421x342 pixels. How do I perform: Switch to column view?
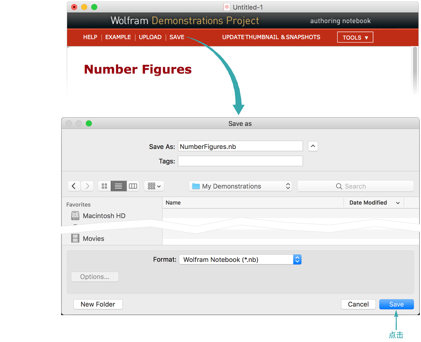click(x=133, y=186)
